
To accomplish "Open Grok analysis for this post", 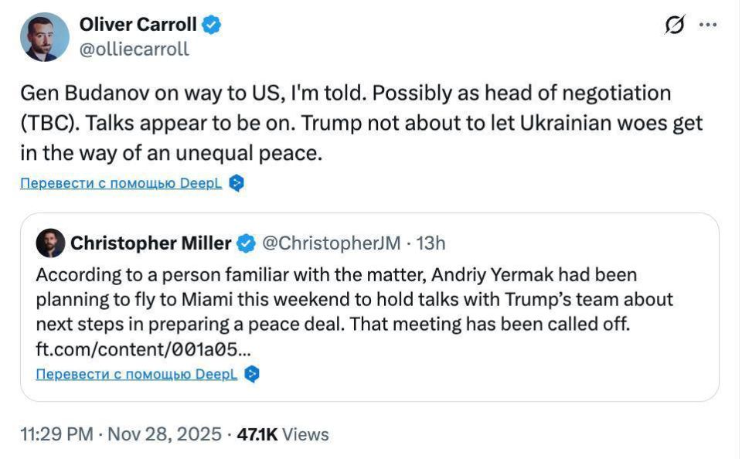I will tap(674, 24).
